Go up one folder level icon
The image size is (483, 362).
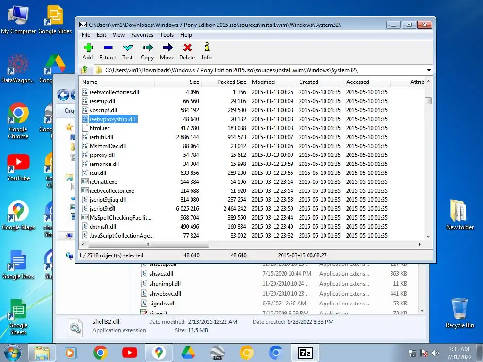84,70
